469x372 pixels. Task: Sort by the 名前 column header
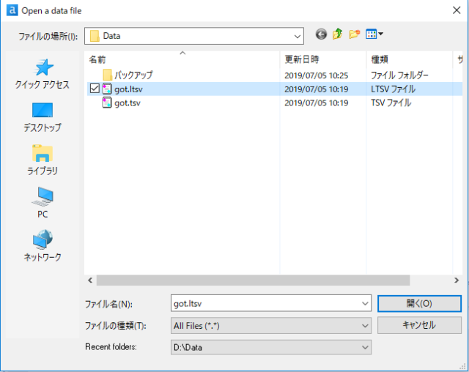coord(98,59)
